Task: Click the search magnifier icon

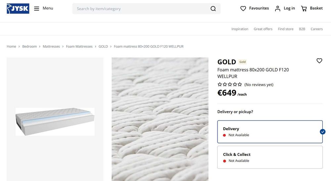Action: 213,9
